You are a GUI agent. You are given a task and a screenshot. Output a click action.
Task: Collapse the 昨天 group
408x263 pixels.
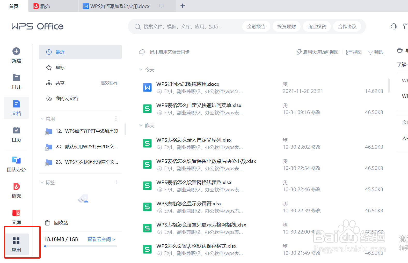tap(141, 125)
